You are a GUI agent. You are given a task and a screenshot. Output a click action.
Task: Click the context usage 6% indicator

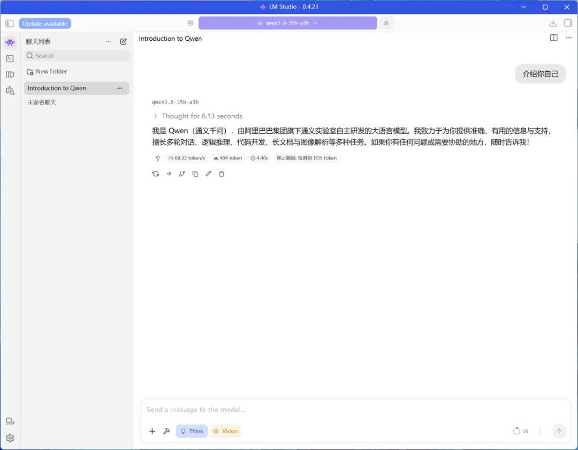[x=521, y=431]
